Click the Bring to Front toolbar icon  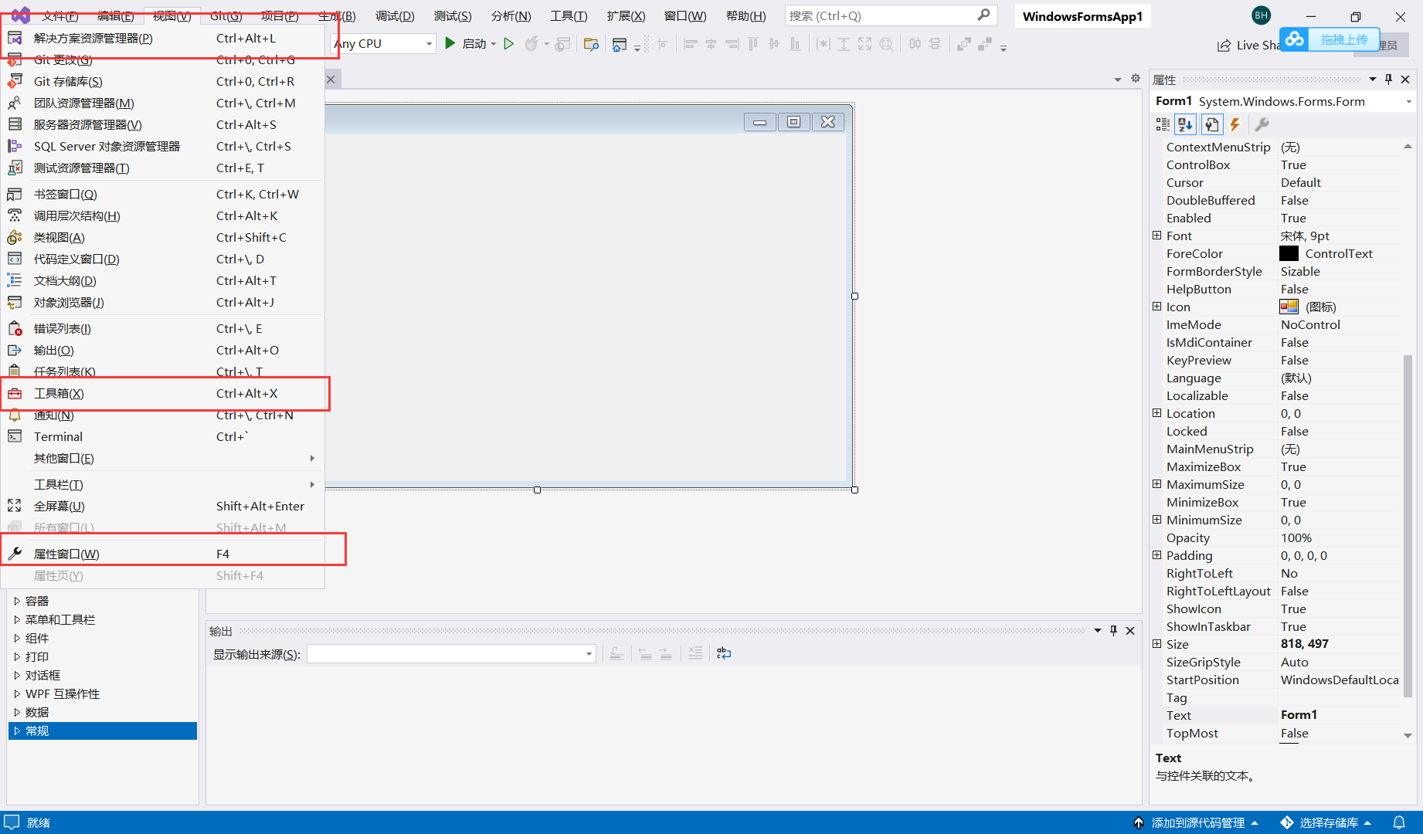(963, 44)
